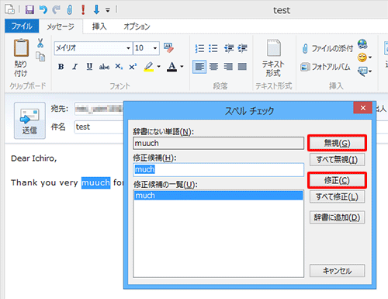The width and height of the screenshot is (388, 299).
Task: Click the paperclip attach icon in quick toolbar
Action: [x=69, y=10]
